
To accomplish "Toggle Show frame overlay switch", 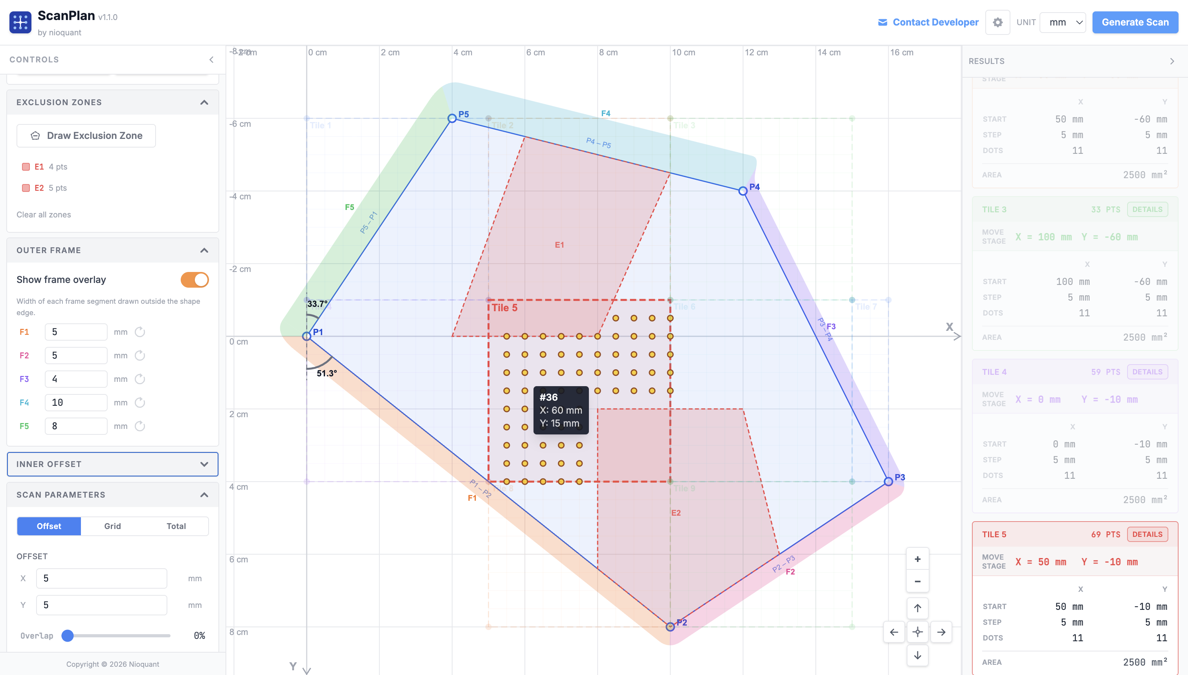I will point(195,280).
